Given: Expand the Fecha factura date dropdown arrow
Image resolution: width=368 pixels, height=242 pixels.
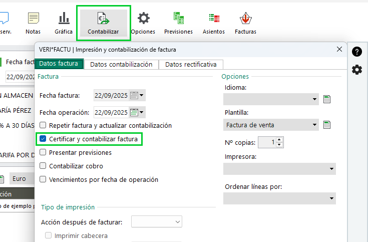Looking at the screenshot, I should 142,95.
